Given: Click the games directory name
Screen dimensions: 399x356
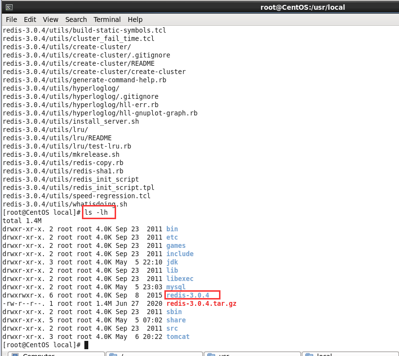Looking at the screenshot, I should coord(176,246).
